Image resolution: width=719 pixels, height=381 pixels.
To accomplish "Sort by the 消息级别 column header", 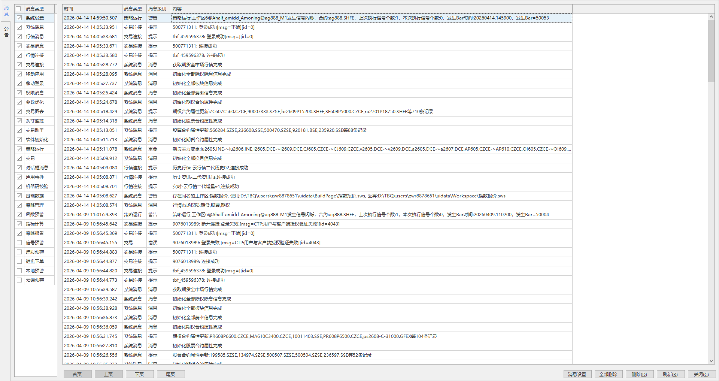I will tap(158, 9).
